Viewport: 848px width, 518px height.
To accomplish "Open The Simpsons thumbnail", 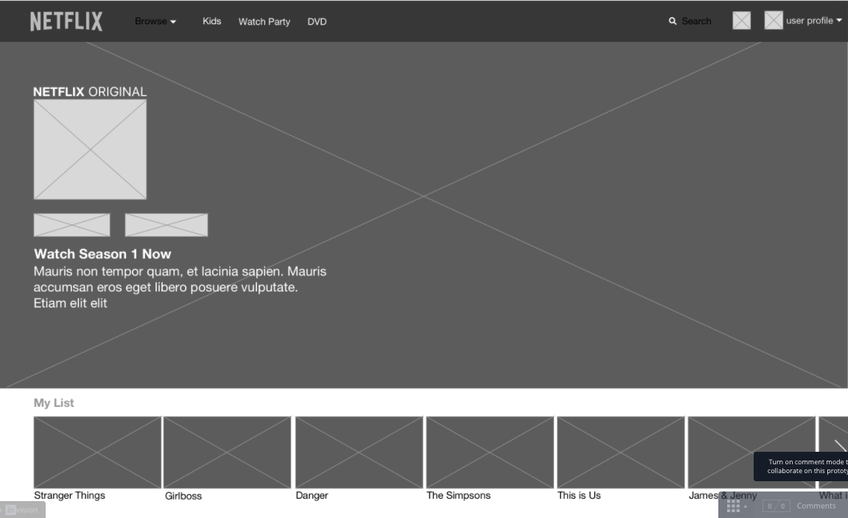I will coord(490,452).
